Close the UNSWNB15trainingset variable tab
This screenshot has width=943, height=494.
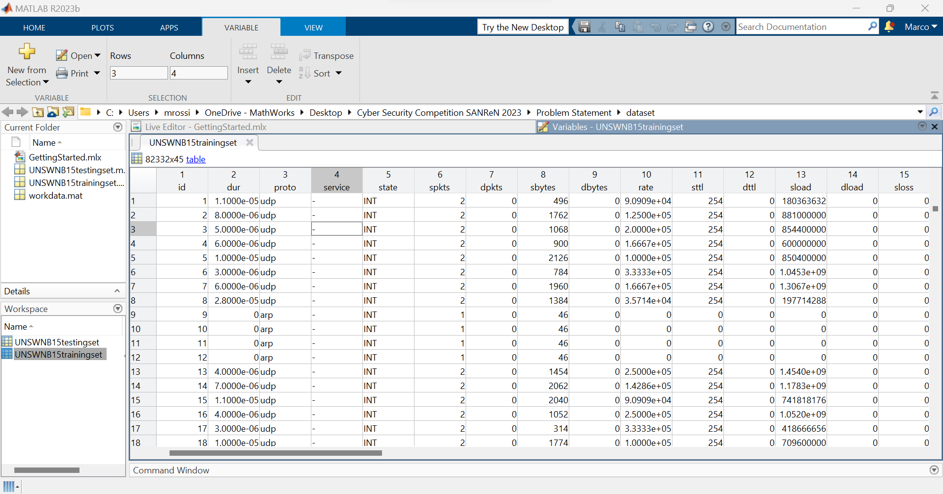point(250,142)
